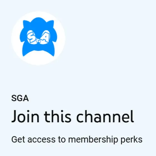
Task: Click the word 'this' in the heading
Action: point(58,116)
